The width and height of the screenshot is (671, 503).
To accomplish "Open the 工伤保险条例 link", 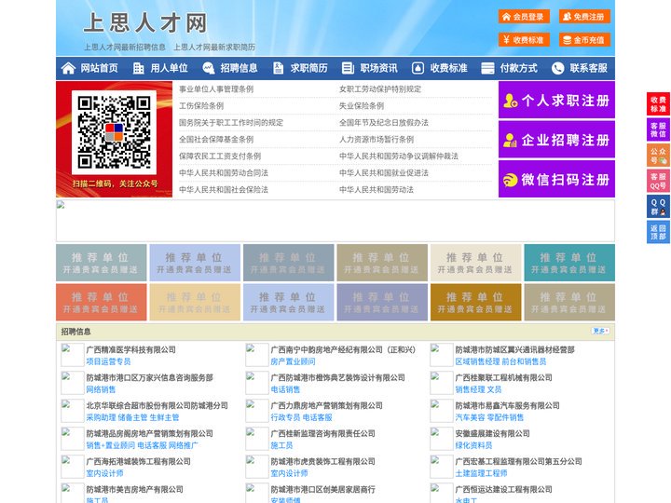I will (201, 105).
